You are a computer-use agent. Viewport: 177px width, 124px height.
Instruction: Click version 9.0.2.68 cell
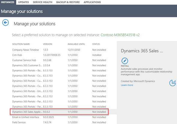coord(47,60)
